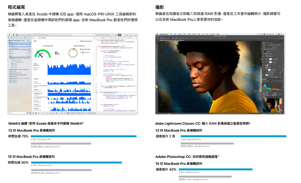Click the Histogram graph in Photoshop panel
The height and width of the screenshot is (183, 301).
272,86
